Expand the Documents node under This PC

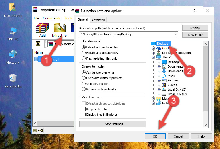[159, 66]
